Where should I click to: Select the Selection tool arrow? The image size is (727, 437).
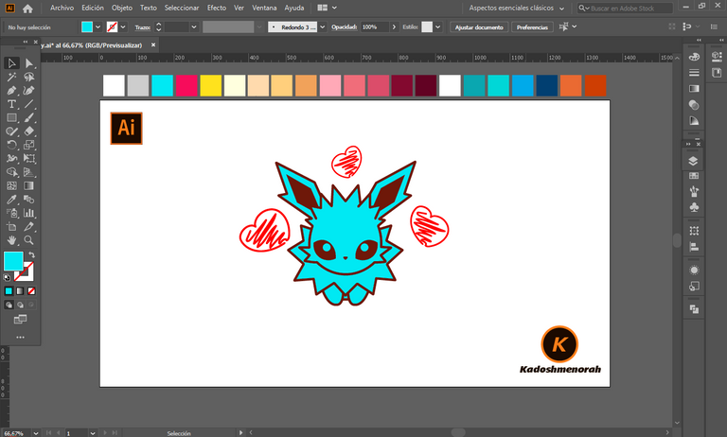point(11,63)
